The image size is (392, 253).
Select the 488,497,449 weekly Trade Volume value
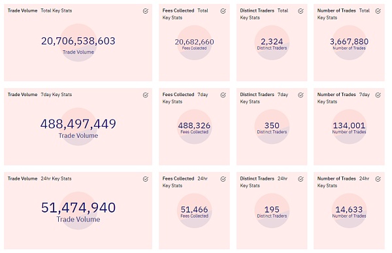pos(78,124)
